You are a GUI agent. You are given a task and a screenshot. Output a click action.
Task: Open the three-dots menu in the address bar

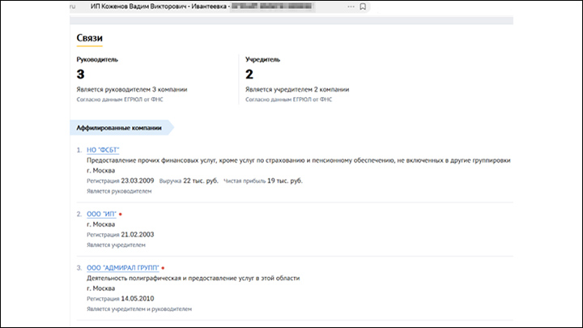coord(351,6)
